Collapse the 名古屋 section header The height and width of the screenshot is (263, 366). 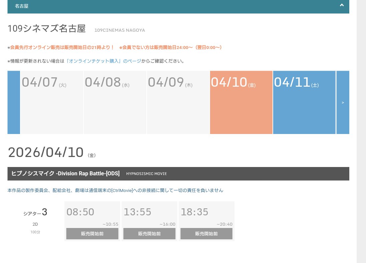click(342, 5)
